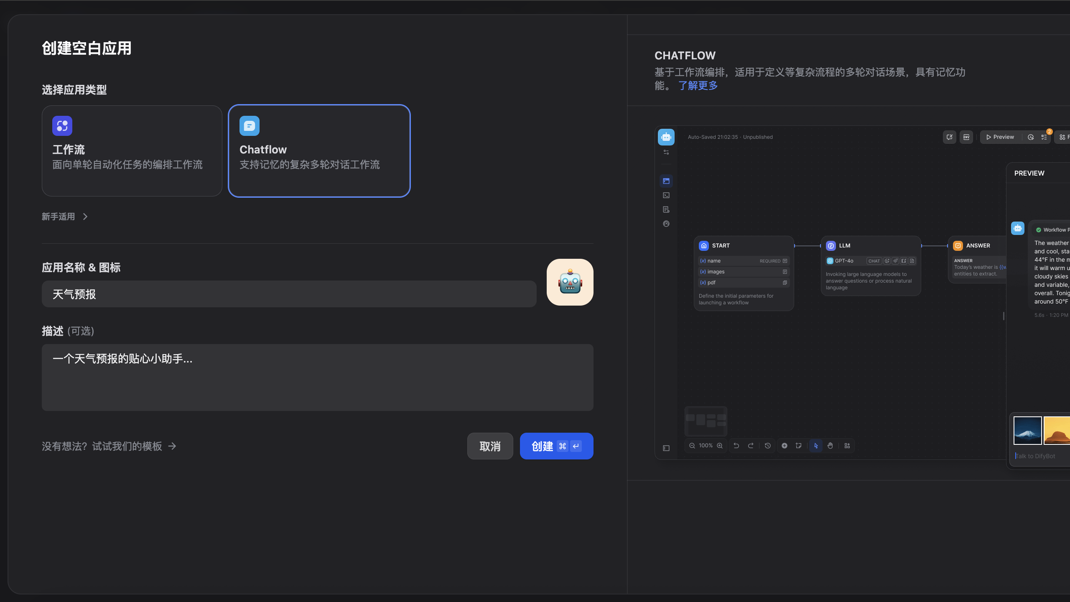Click the run history clock-play icon
The image size is (1070, 602).
(1031, 137)
